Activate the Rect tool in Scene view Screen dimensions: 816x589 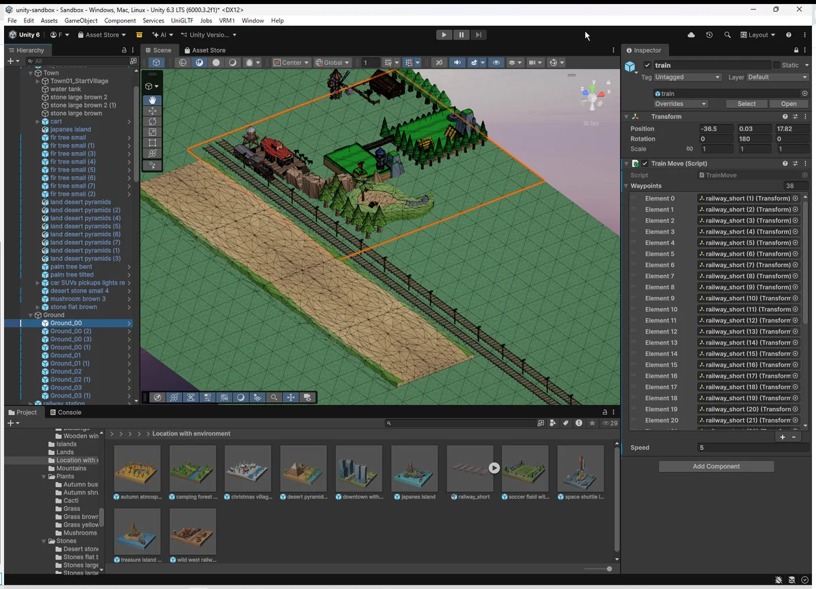[x=152, y=143]
